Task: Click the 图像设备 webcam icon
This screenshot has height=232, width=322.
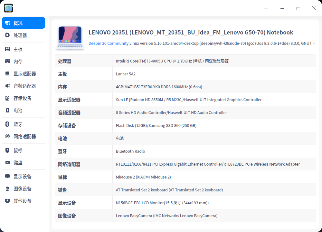Action: point(7,188)
